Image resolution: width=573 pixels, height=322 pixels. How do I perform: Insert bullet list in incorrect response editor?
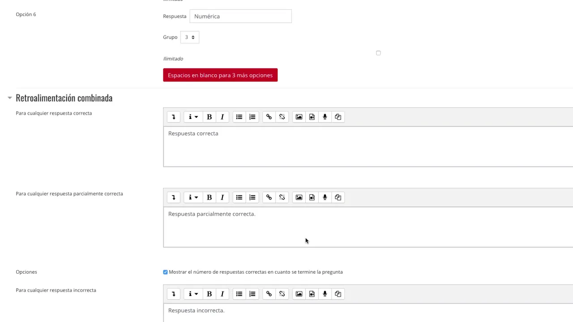[x=239, y=294]
